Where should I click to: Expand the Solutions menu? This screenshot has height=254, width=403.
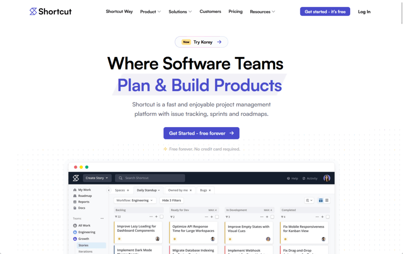click(180, 12)
